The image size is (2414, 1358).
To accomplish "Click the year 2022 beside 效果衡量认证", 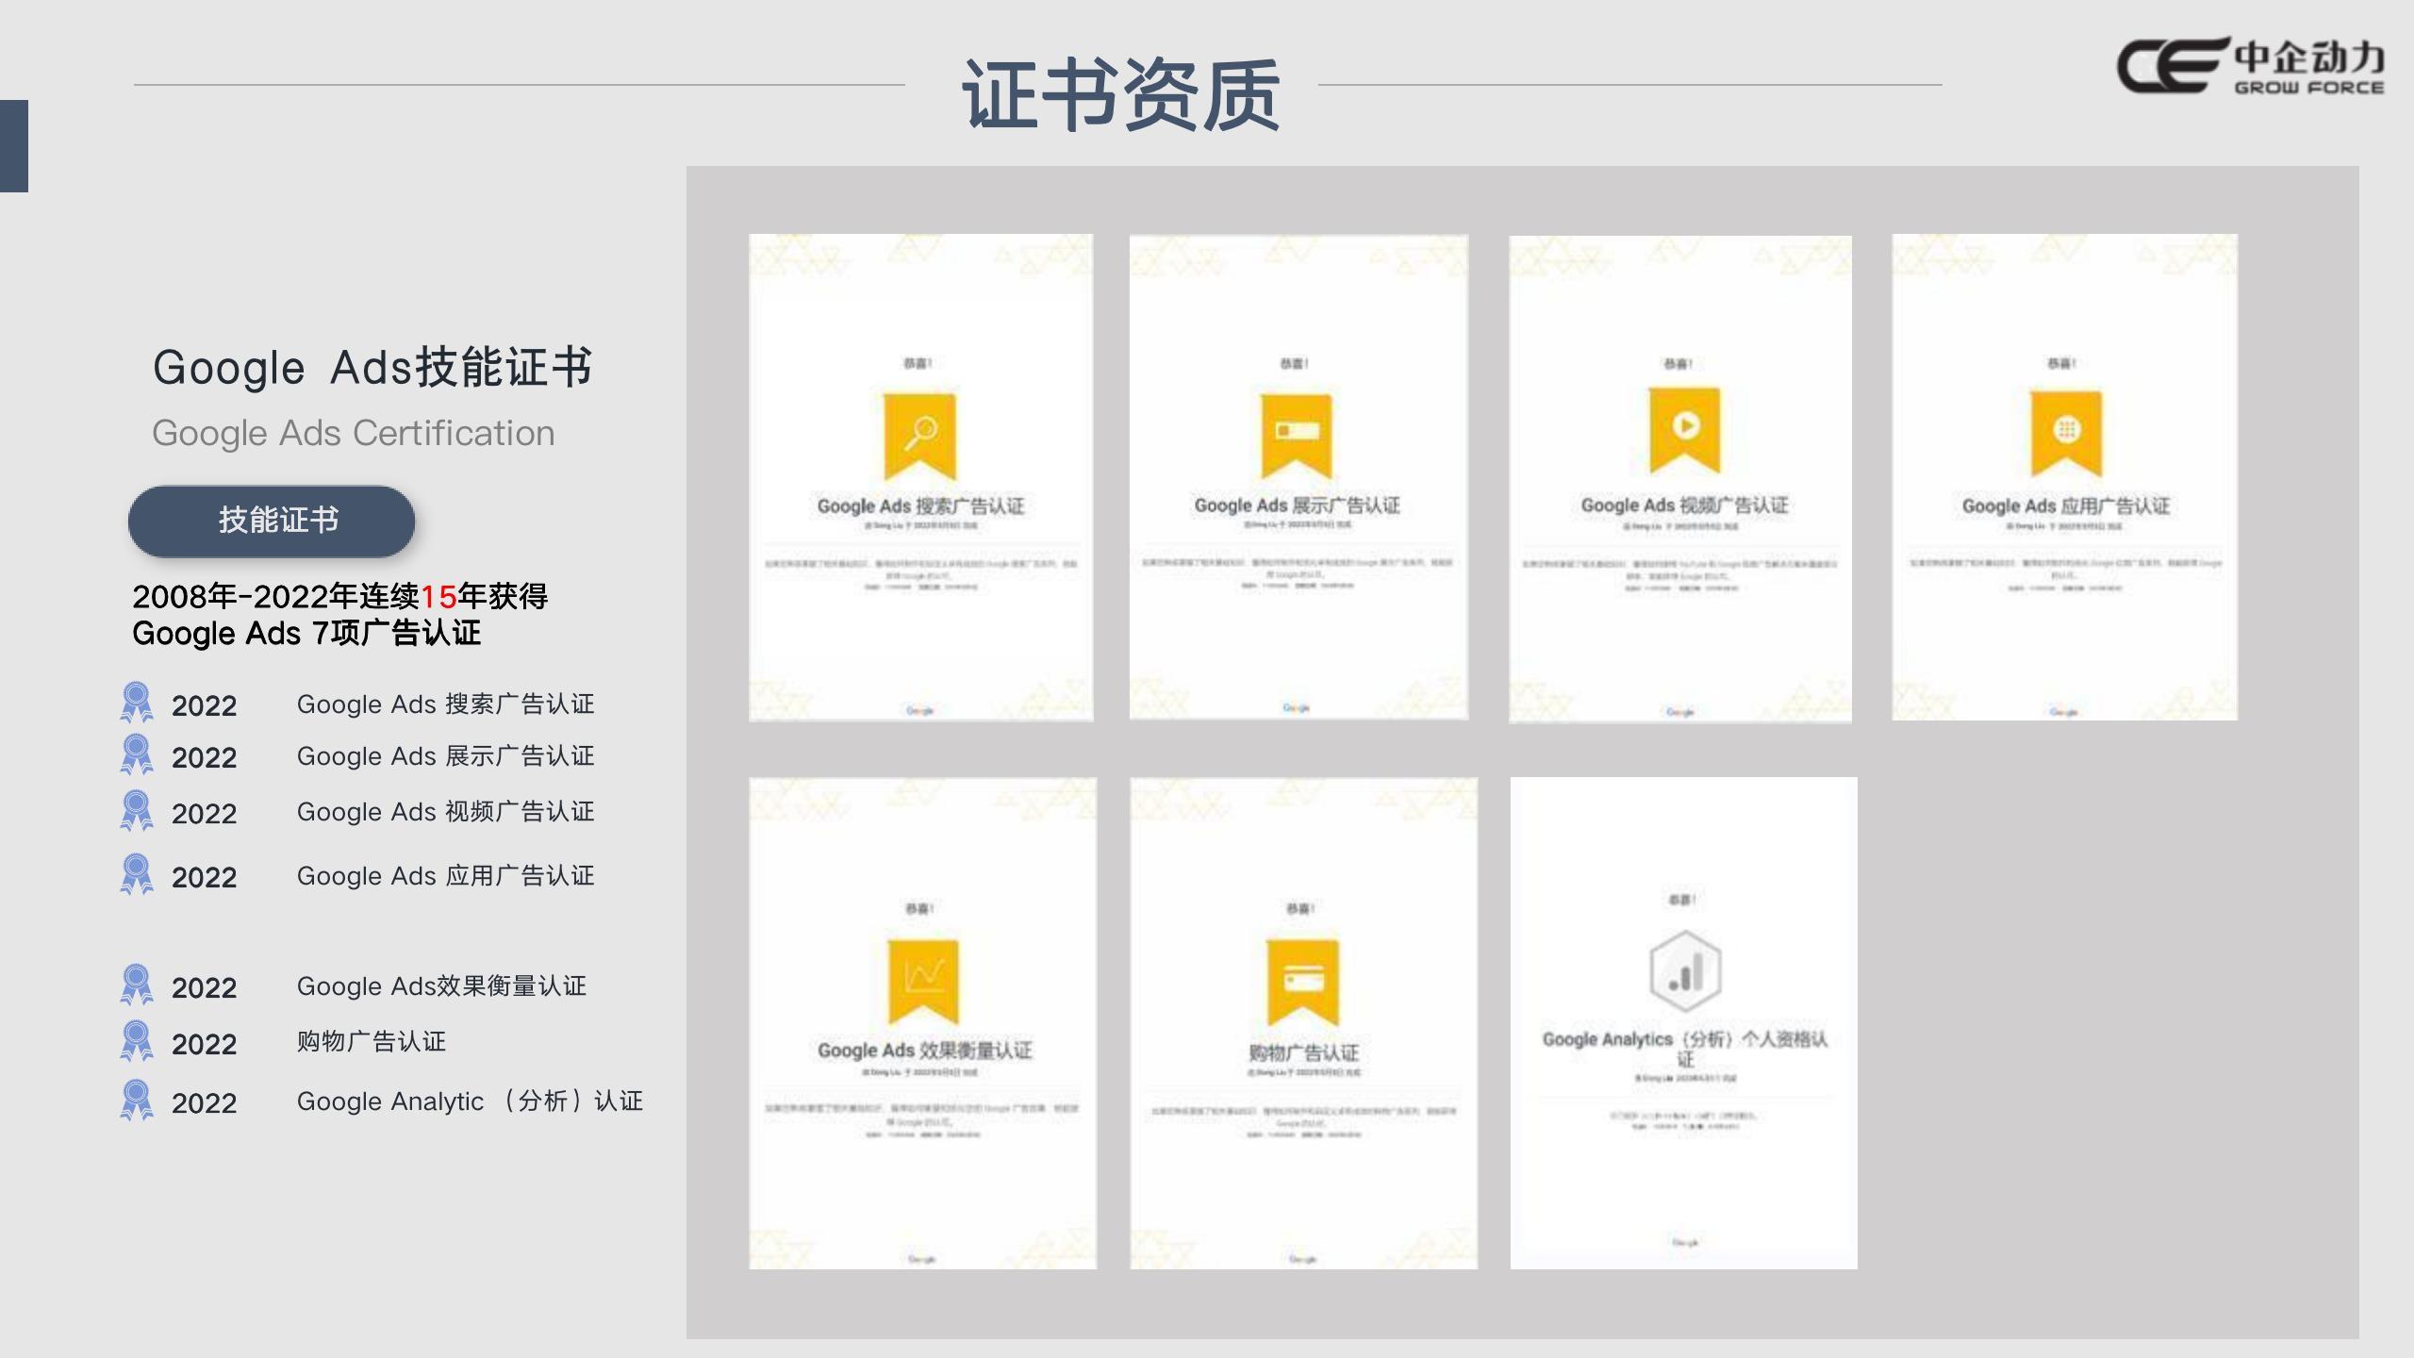I will tap(204, 987).
